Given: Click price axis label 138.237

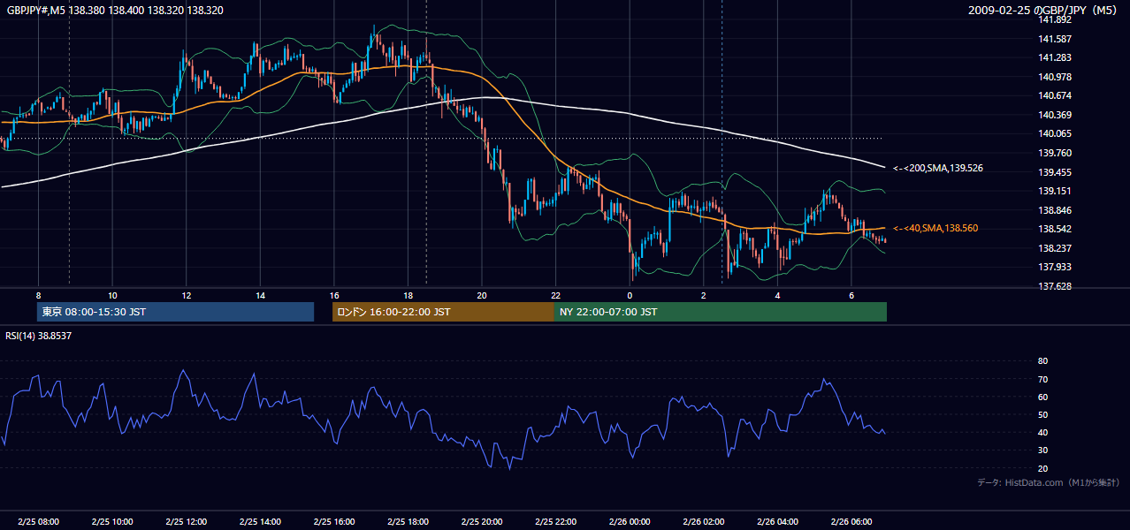Looking at the screenshot, I should (x=1055, y=248).
